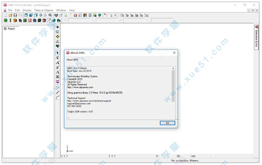Switch to the Solid module orange cube icon

click(x=15, y=20)
